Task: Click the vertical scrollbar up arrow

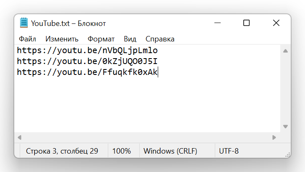Action: 285,51
